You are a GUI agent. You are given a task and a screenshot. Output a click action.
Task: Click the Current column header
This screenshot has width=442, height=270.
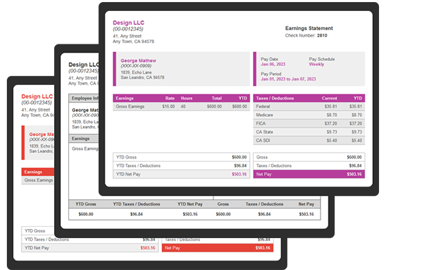point(329,98)
